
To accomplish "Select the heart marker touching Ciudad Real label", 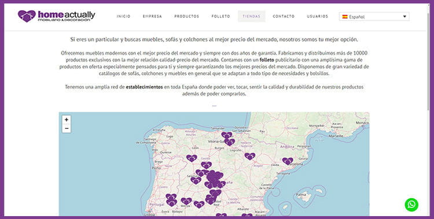I will [x=211, y=200].
